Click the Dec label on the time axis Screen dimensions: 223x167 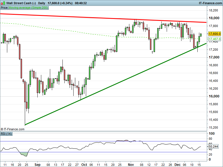click(x=178, y=164)
